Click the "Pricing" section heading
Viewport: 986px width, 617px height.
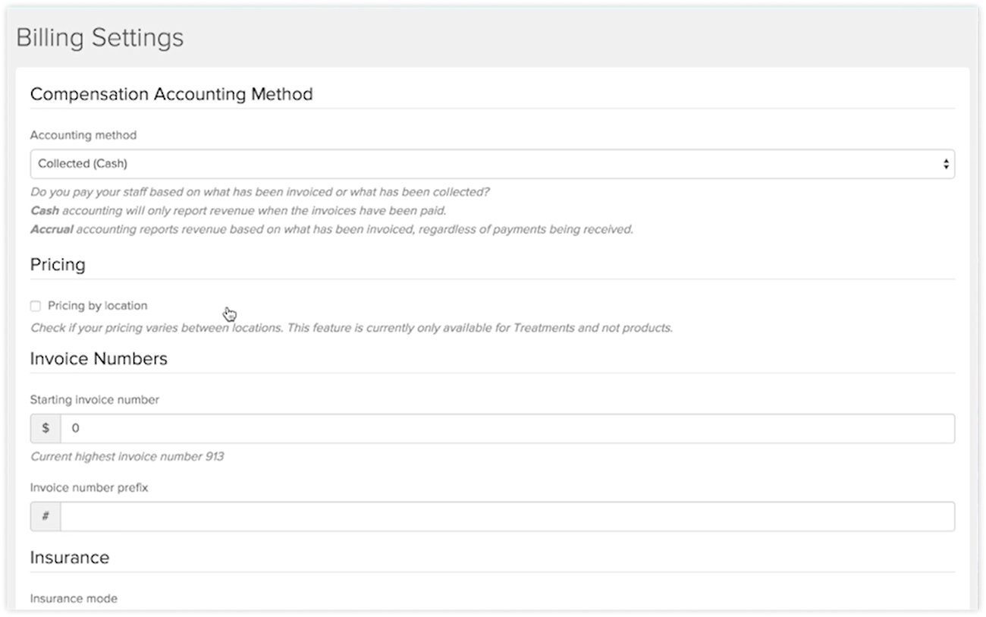58,264
